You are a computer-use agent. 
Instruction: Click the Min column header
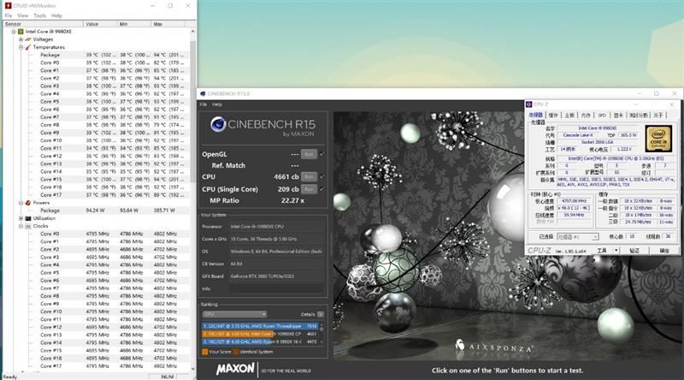point(134,24)
